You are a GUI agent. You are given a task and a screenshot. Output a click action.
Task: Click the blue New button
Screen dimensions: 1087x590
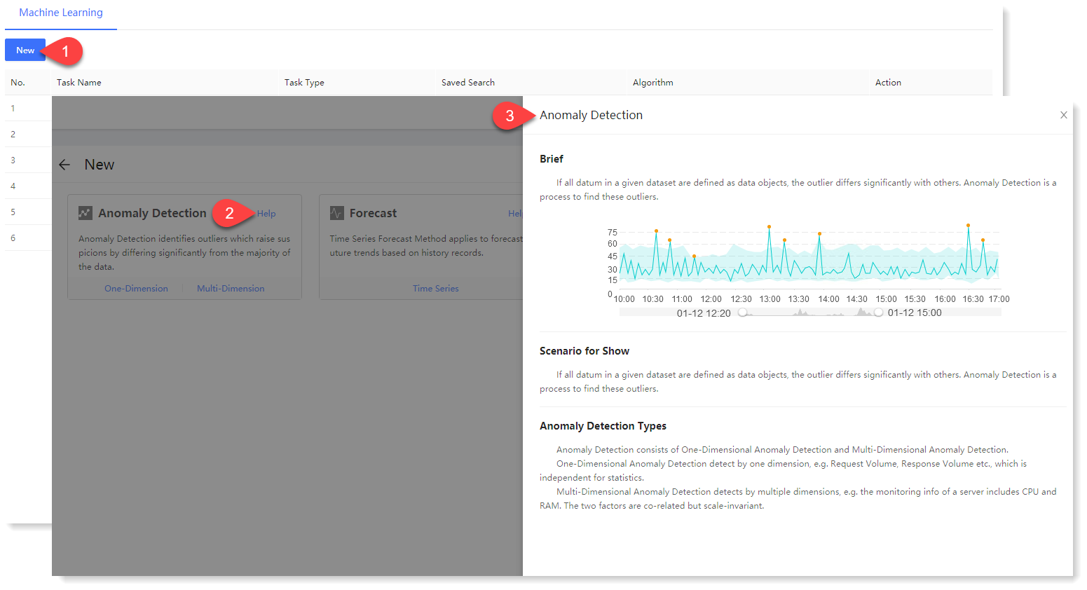tap(25, 50)
